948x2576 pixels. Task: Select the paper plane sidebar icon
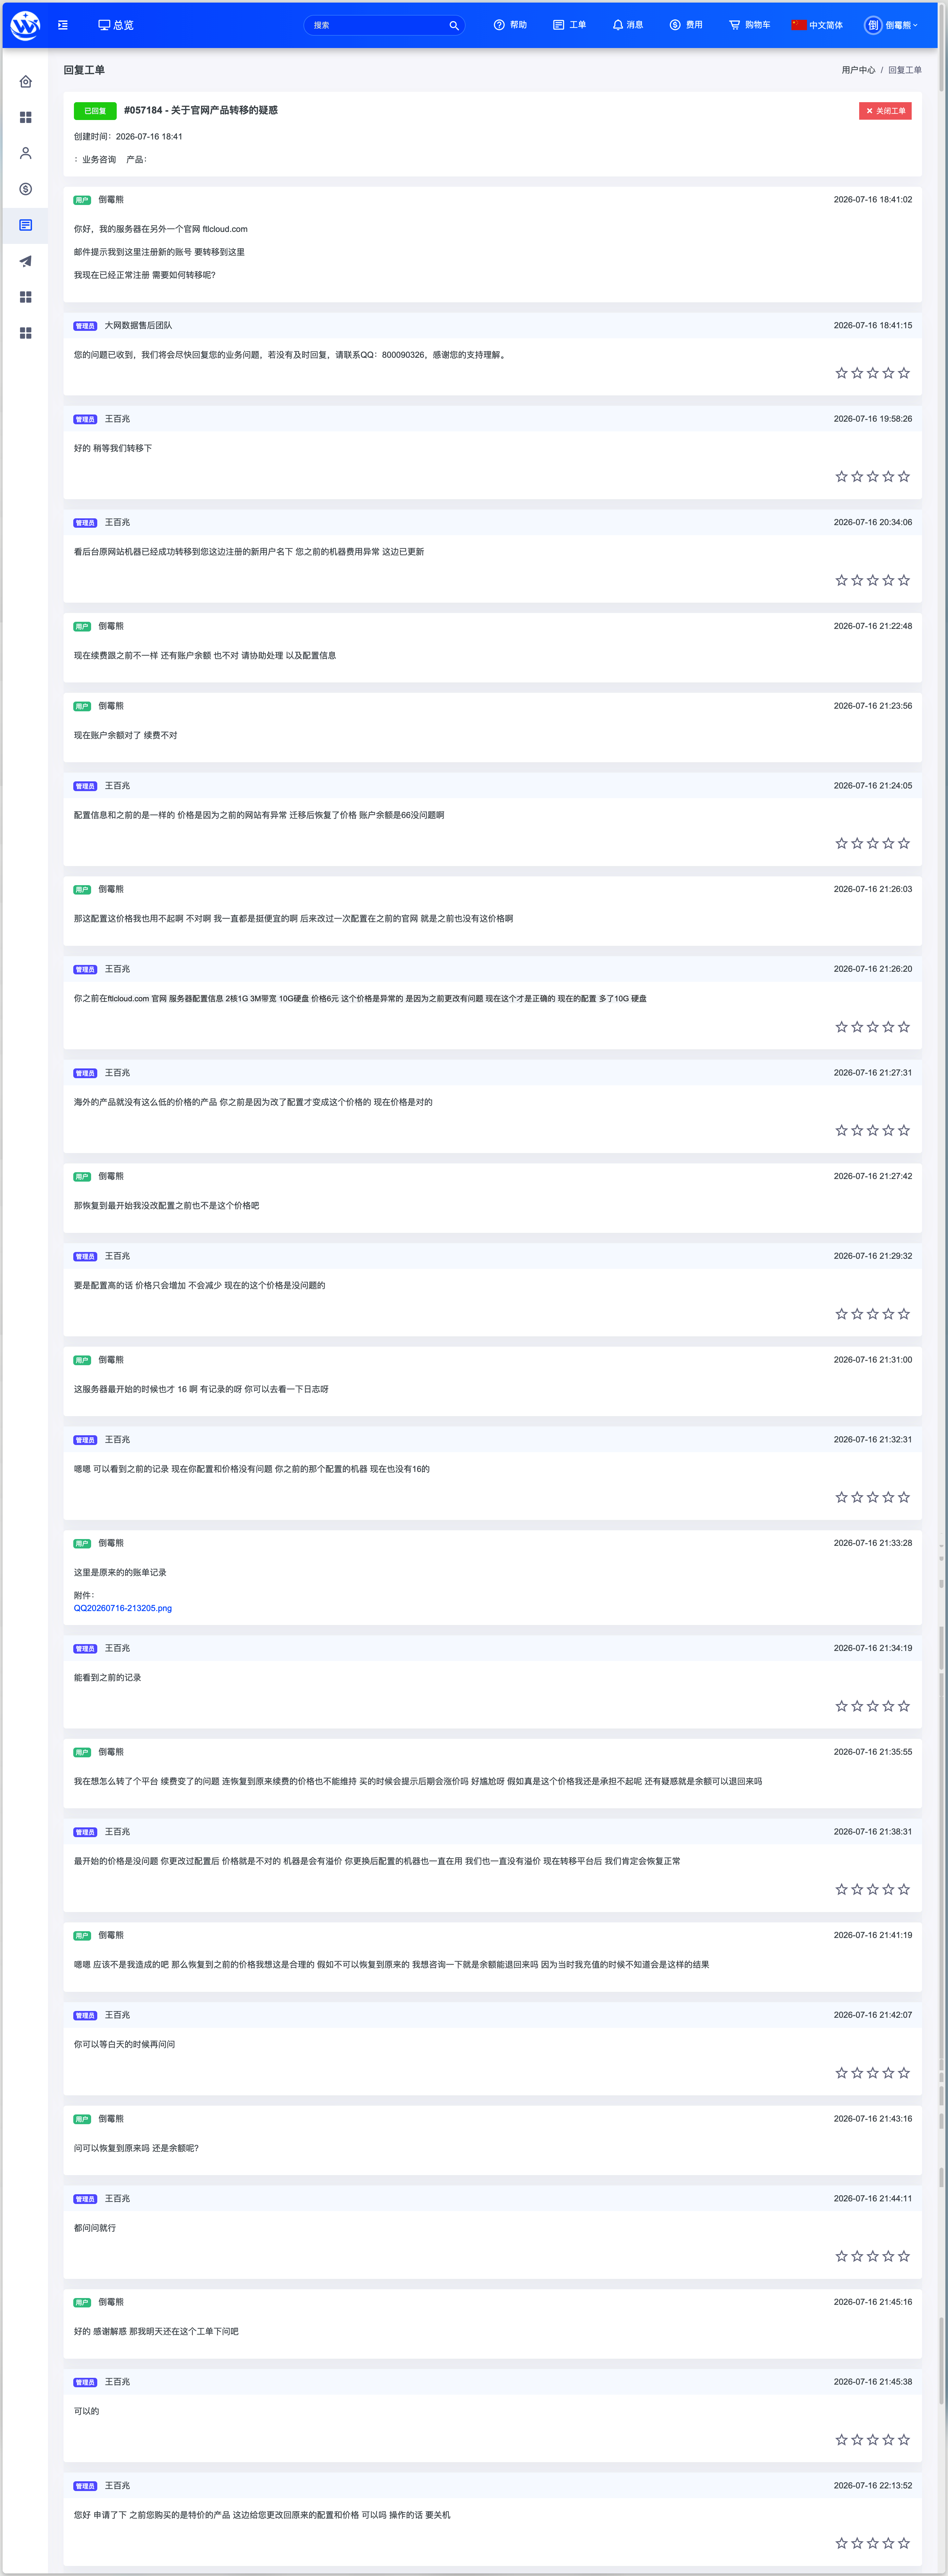coord(25,261)
